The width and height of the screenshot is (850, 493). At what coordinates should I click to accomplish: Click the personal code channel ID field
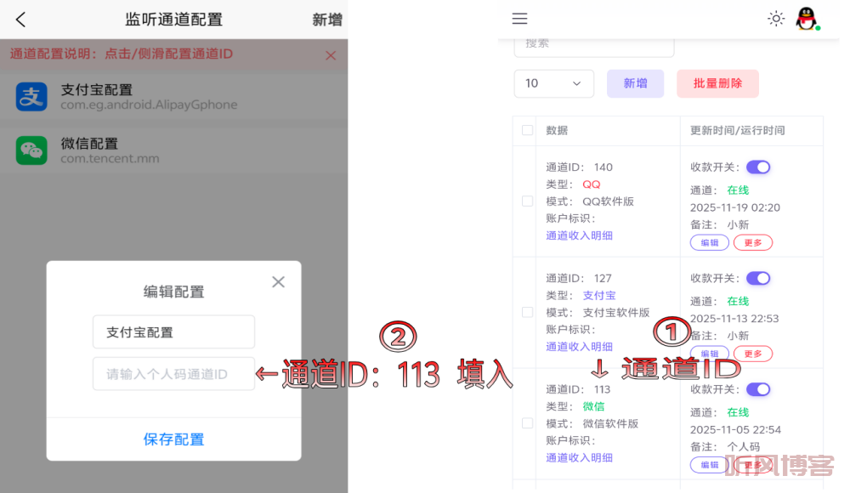[x=173, y=374]
